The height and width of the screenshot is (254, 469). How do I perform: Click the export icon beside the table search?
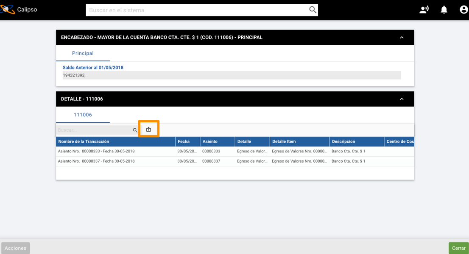point(149,130)
